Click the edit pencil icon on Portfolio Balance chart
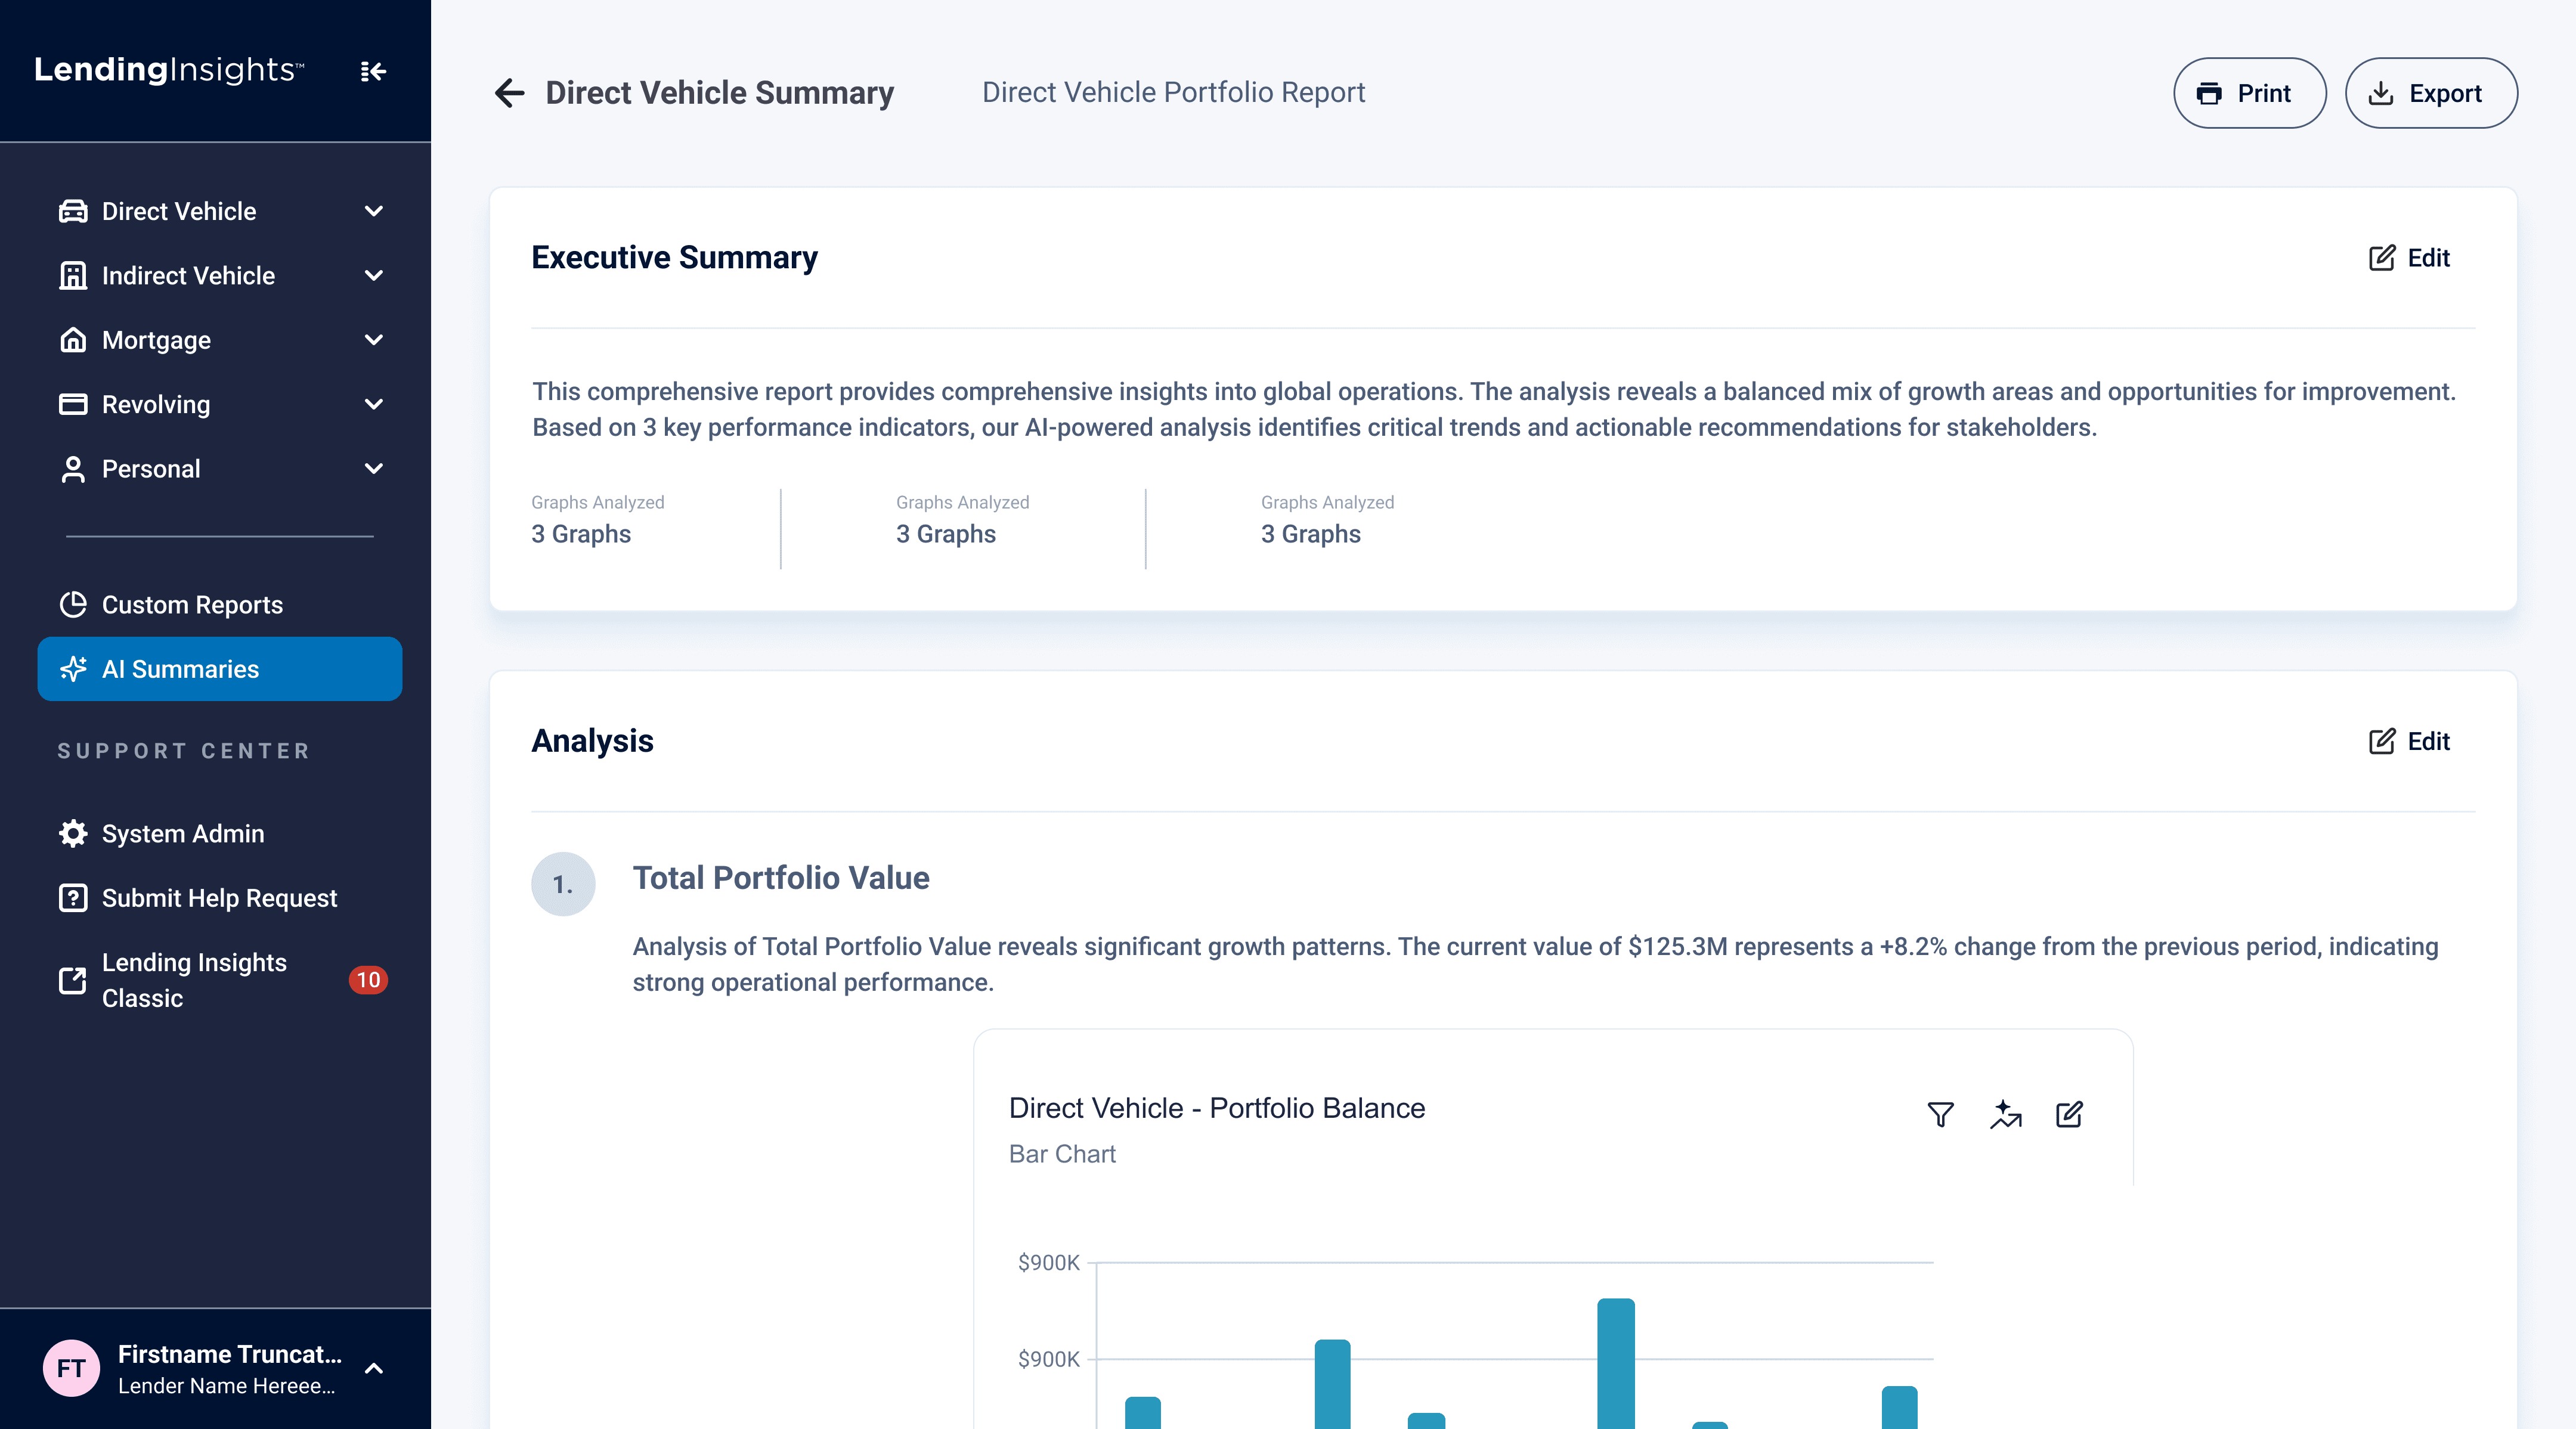 pyautogui.click(x=2069, y=1114)
